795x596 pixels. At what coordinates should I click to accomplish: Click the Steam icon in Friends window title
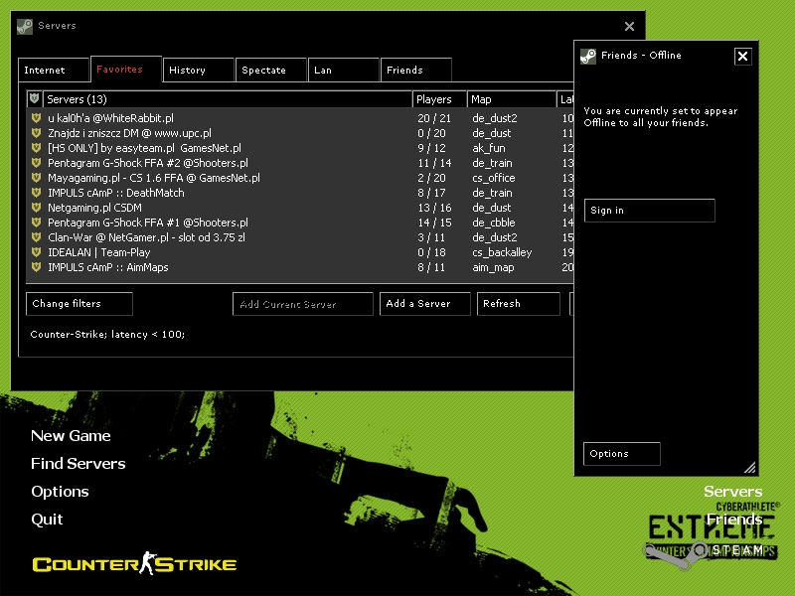pyautogui.click(x=588, y=56)
